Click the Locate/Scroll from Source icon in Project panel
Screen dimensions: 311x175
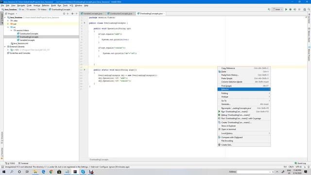[x=64, y=14]
